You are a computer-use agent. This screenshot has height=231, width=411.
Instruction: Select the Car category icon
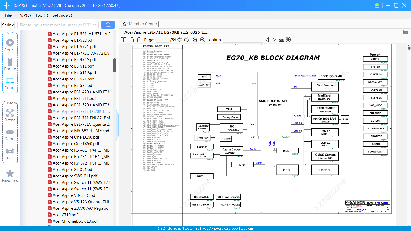coord(10,153)
